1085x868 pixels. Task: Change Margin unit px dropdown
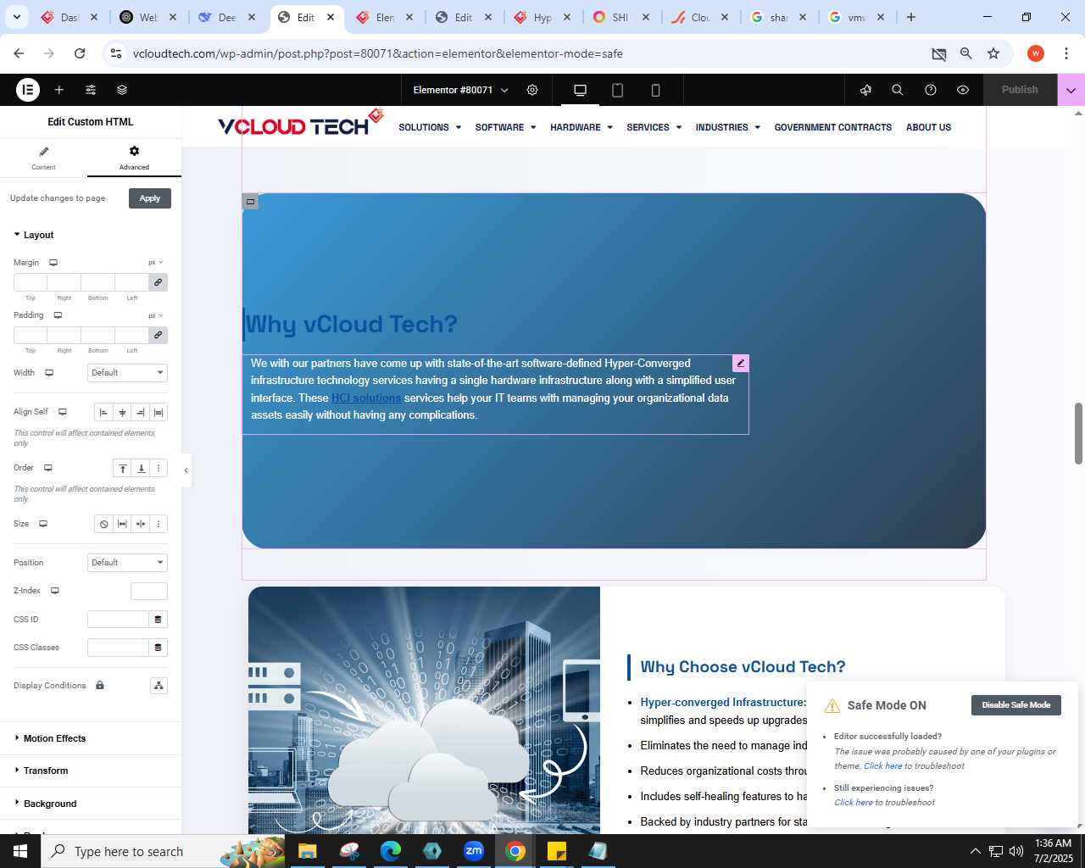point(156,263)
